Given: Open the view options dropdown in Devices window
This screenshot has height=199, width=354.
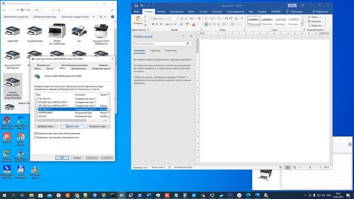Looking at the screenshot, I should click(x=105, y=17).
